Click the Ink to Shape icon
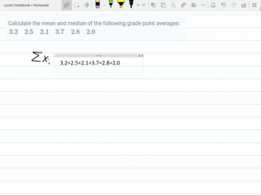 pyautogui.click(x=163, y=5)
